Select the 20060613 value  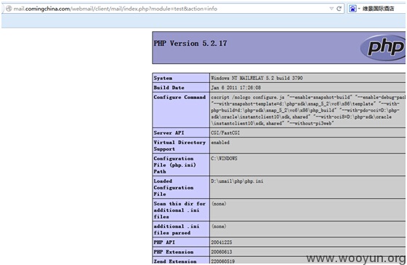click(222, 252)
